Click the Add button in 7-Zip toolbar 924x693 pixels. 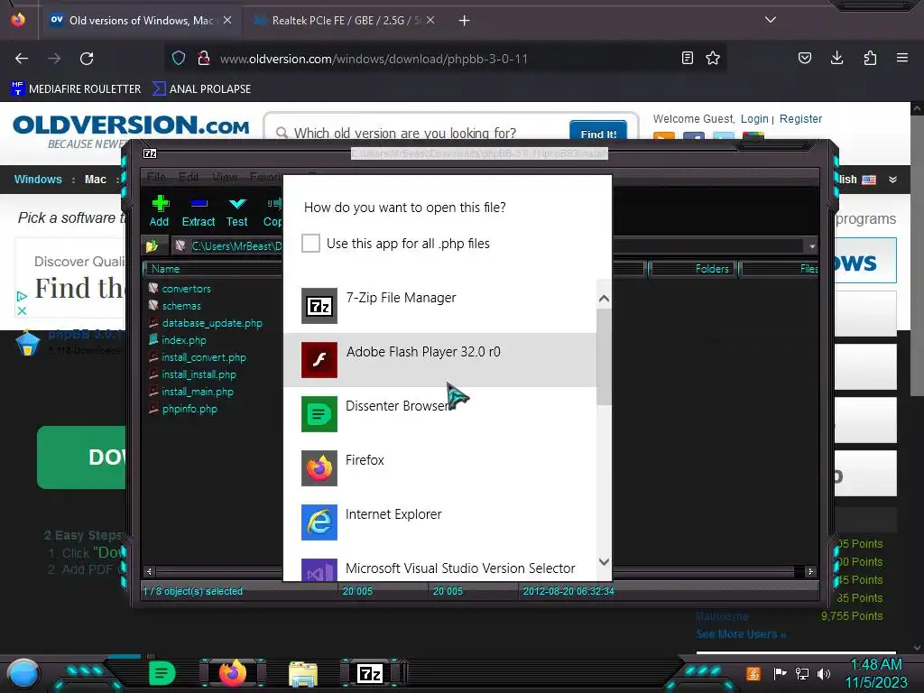(x=159, y=211)
